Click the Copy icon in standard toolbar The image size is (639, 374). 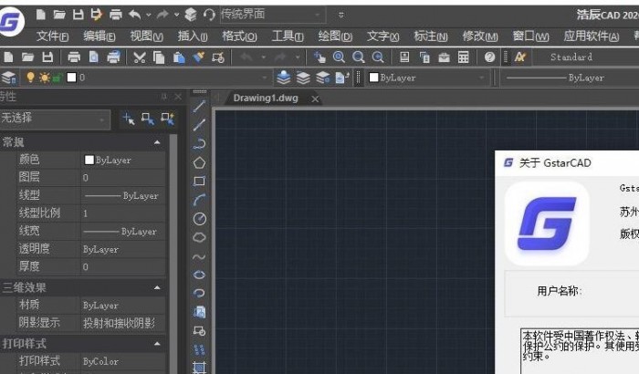[159, 57]
